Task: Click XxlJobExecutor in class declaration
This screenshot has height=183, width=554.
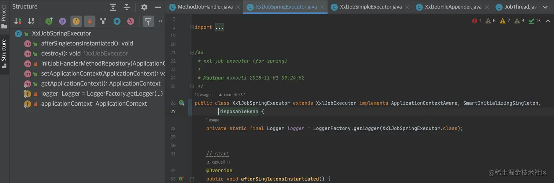Action: pyautogui.click(x=336, y=103)
